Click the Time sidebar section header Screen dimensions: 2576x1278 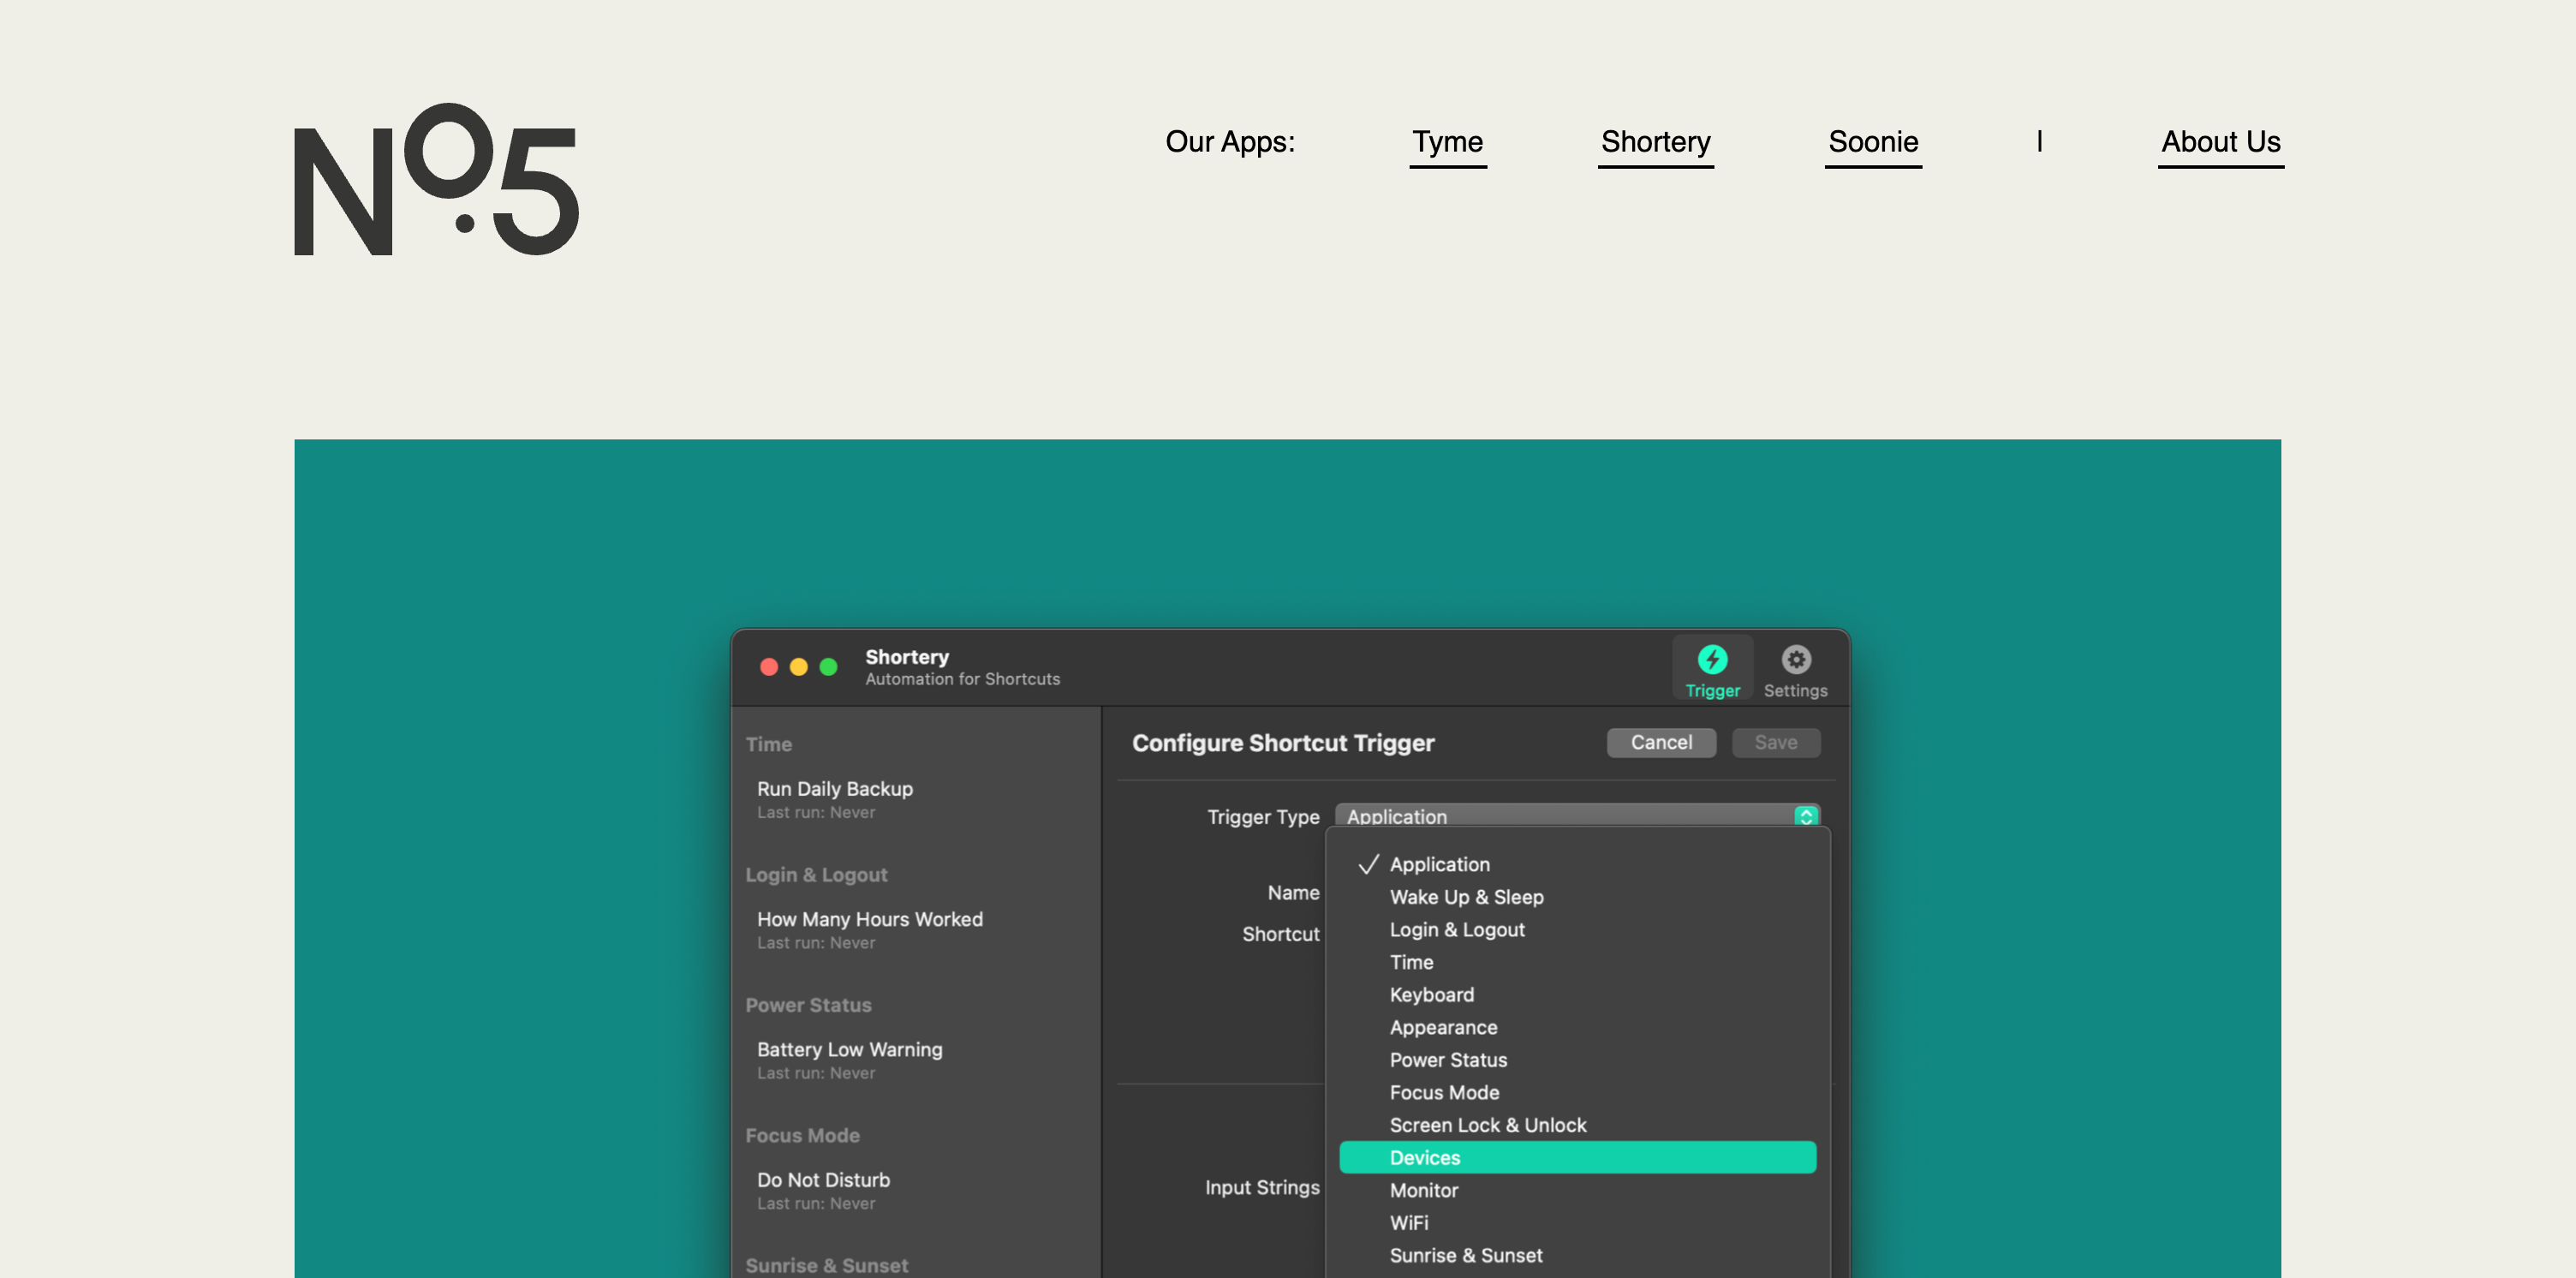click(768, 744)
